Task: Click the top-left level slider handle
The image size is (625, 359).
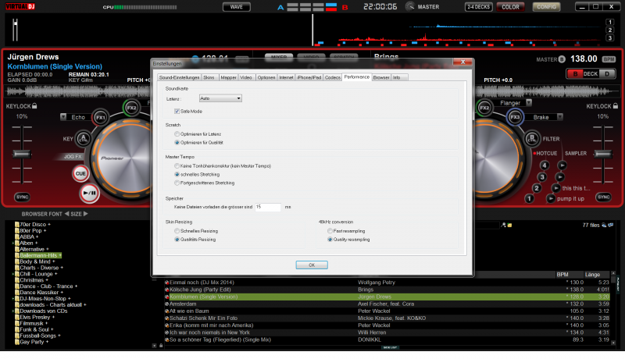Action: [x=15, y=24]
